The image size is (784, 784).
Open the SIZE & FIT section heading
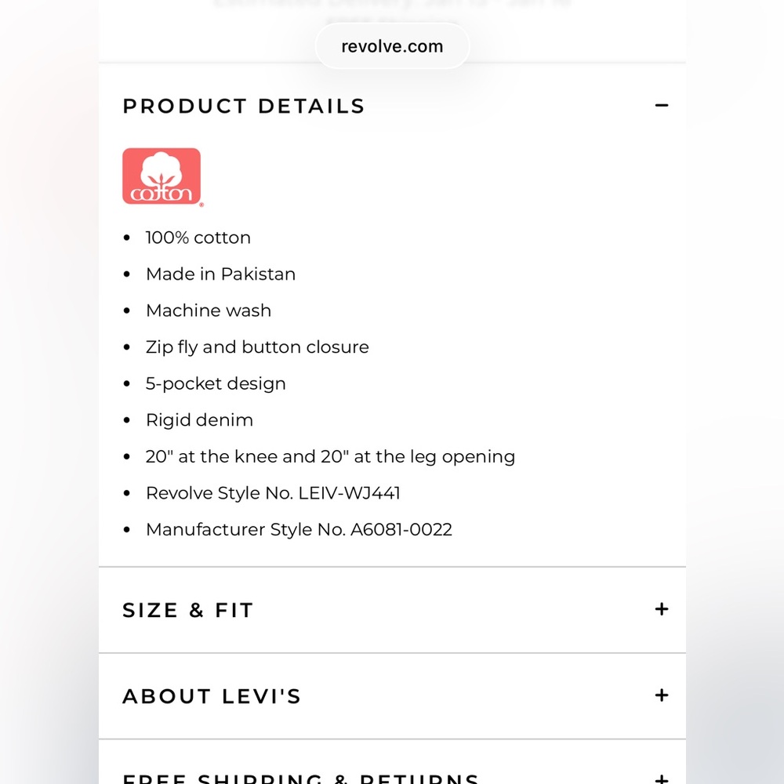(188, 610)
